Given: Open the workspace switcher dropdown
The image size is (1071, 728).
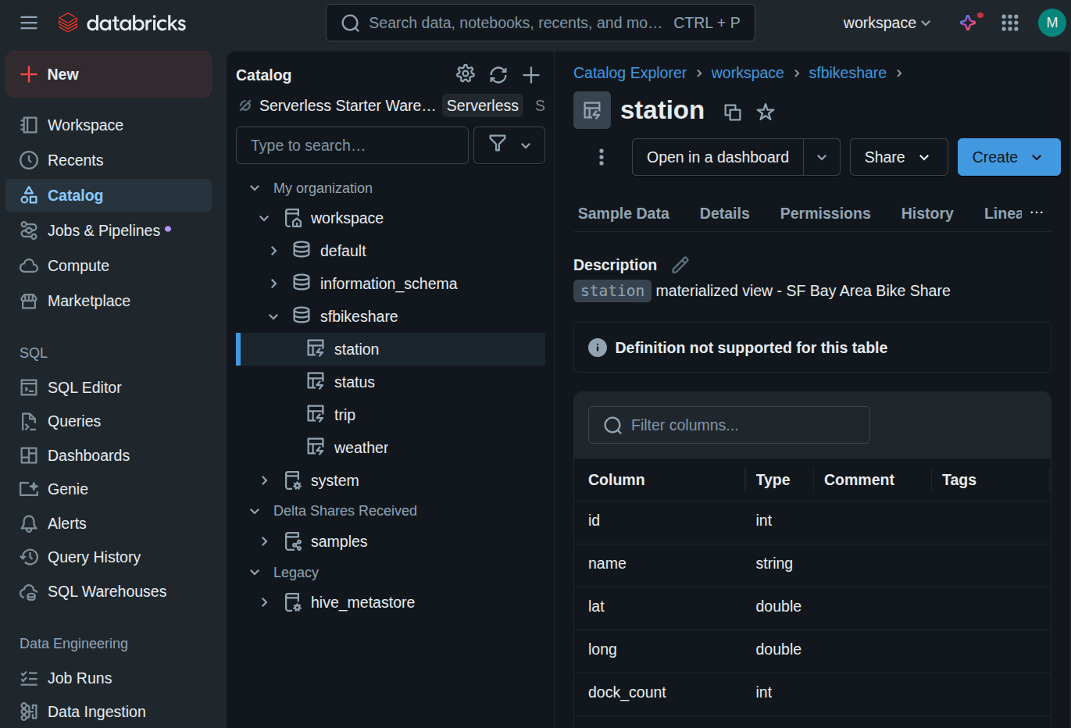Looking at the screenshot, I should tap(887, 23).
